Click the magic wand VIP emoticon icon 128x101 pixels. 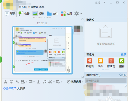(17, 82)
